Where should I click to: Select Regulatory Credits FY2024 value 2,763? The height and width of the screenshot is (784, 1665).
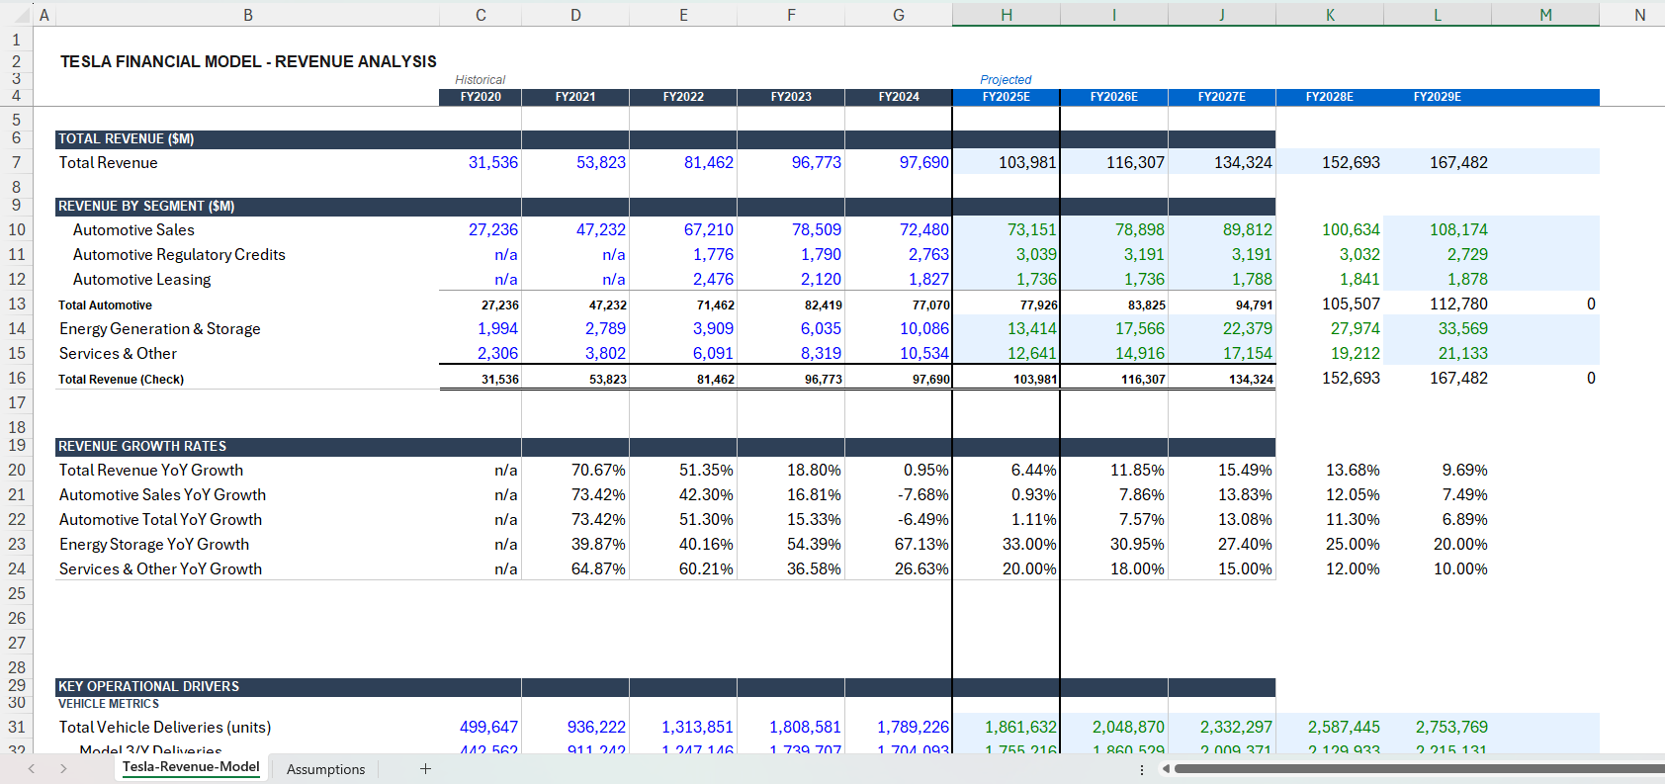coord(928,254)
